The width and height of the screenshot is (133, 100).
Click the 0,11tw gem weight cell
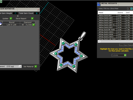click(x=29, y=25)
